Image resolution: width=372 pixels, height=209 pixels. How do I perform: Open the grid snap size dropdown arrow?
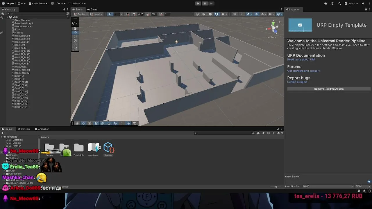121,14
